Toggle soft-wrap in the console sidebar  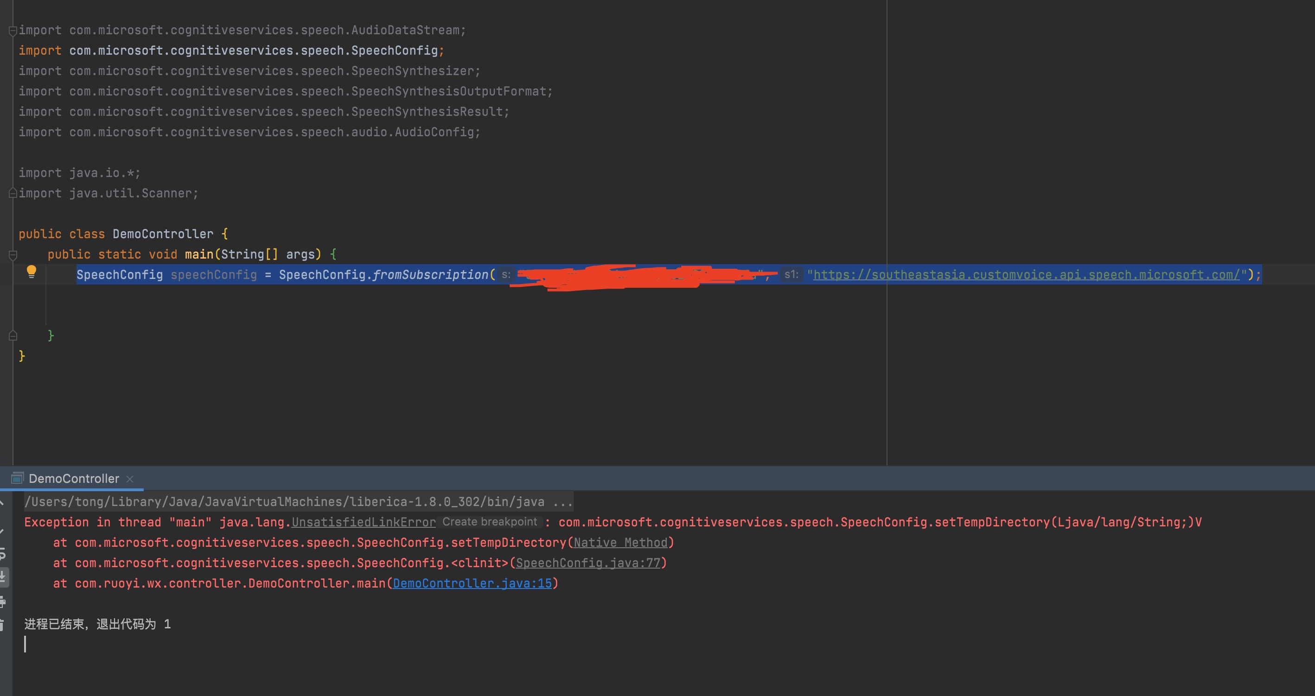(3, 553)
